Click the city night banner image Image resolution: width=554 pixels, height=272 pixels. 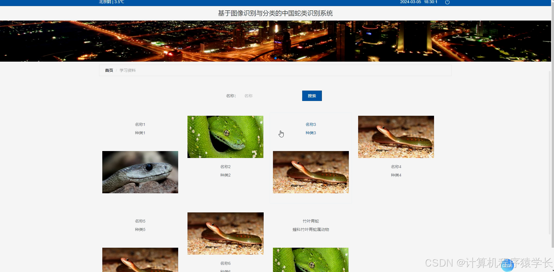[275, 41]
